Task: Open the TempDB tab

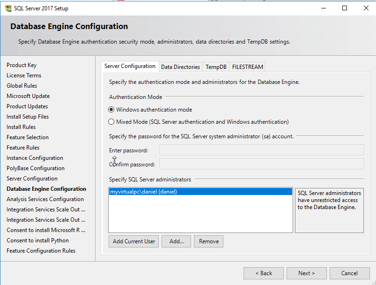Action: pos(216,67)
